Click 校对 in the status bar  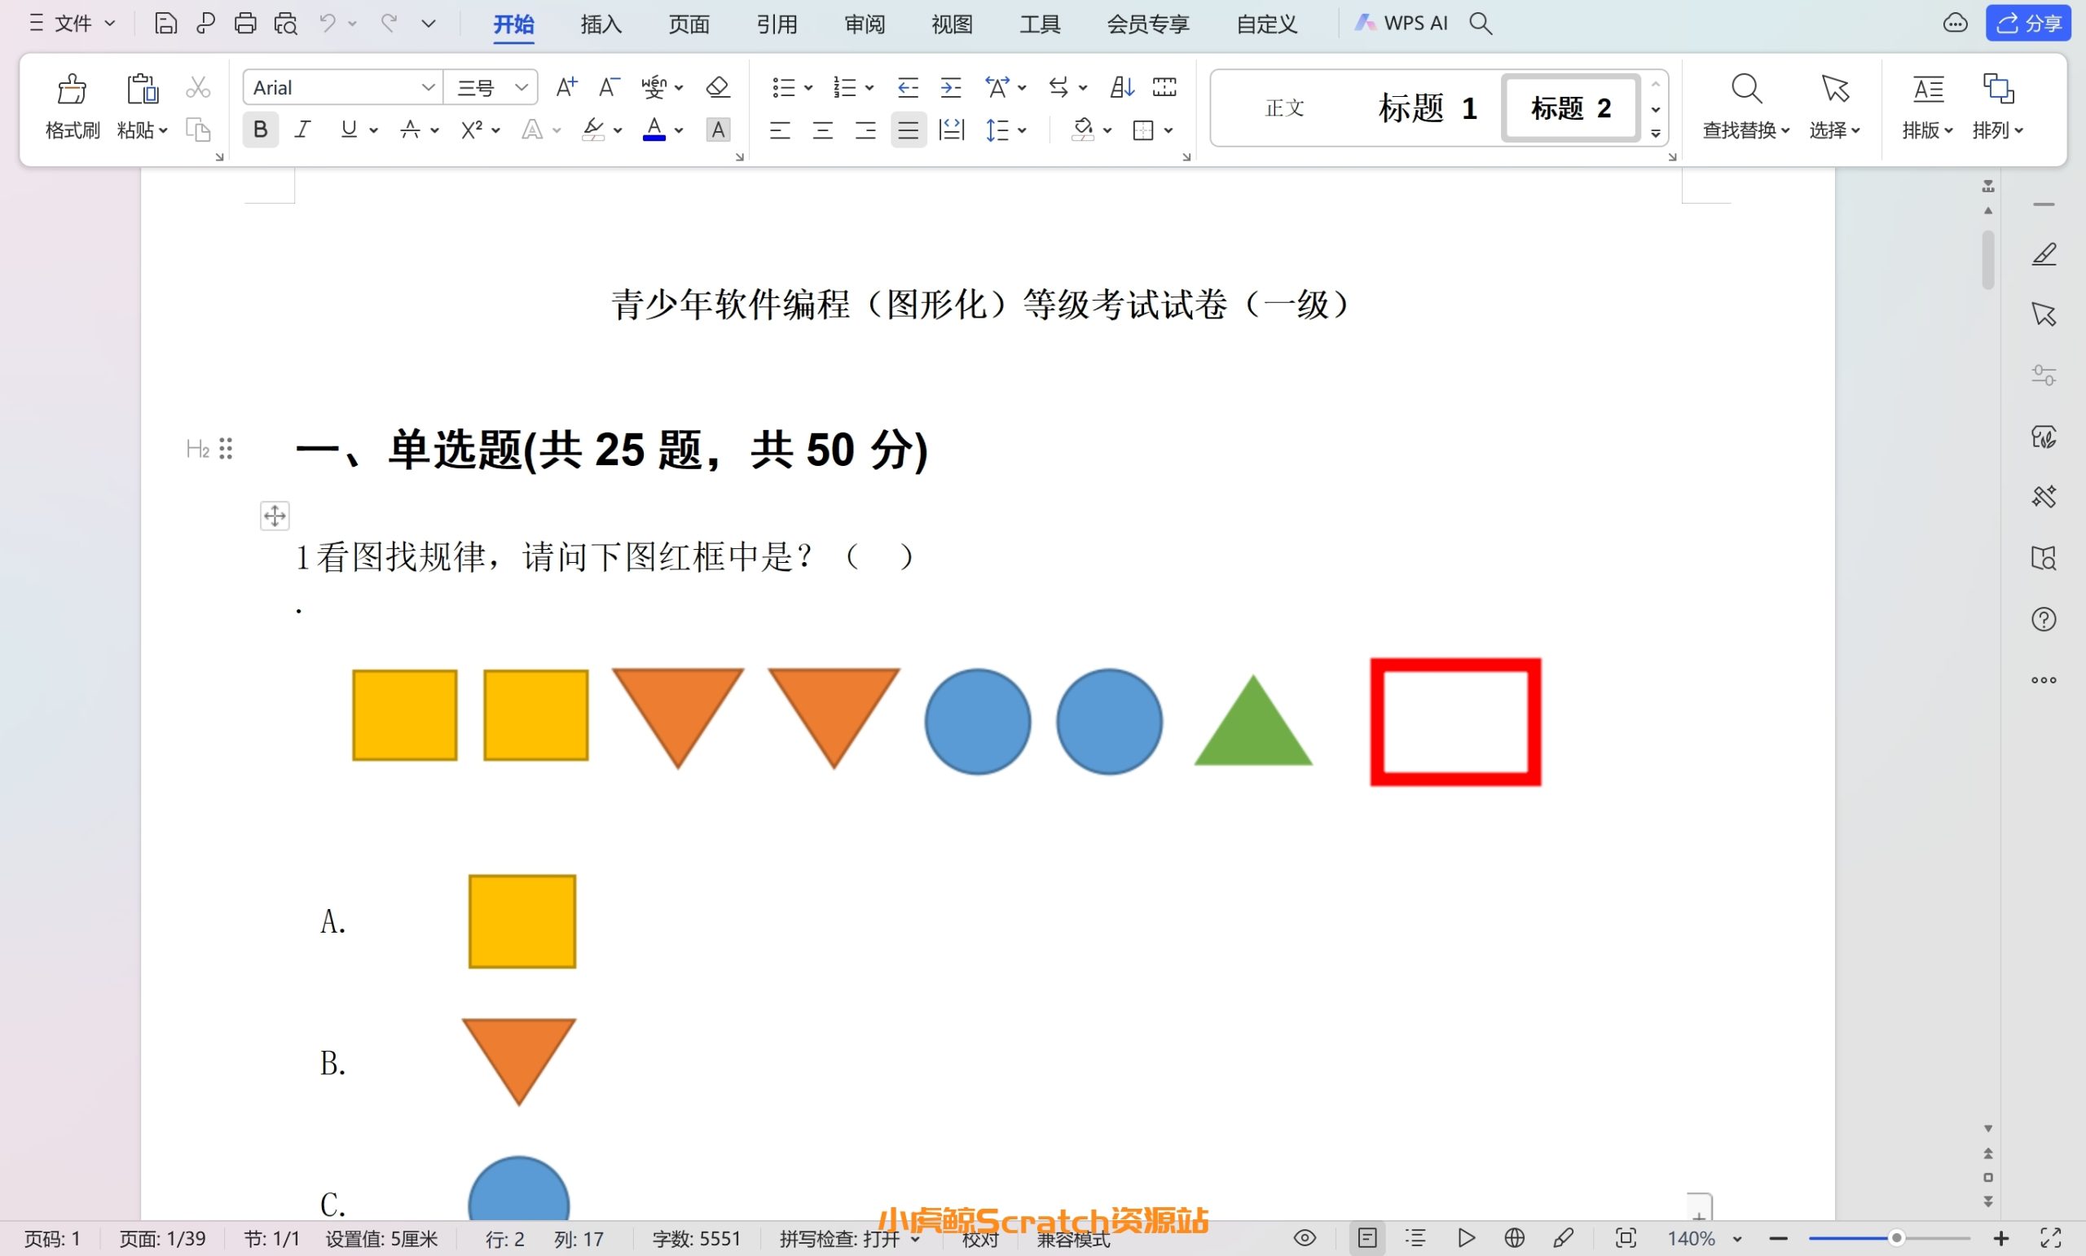point(980,1239)
